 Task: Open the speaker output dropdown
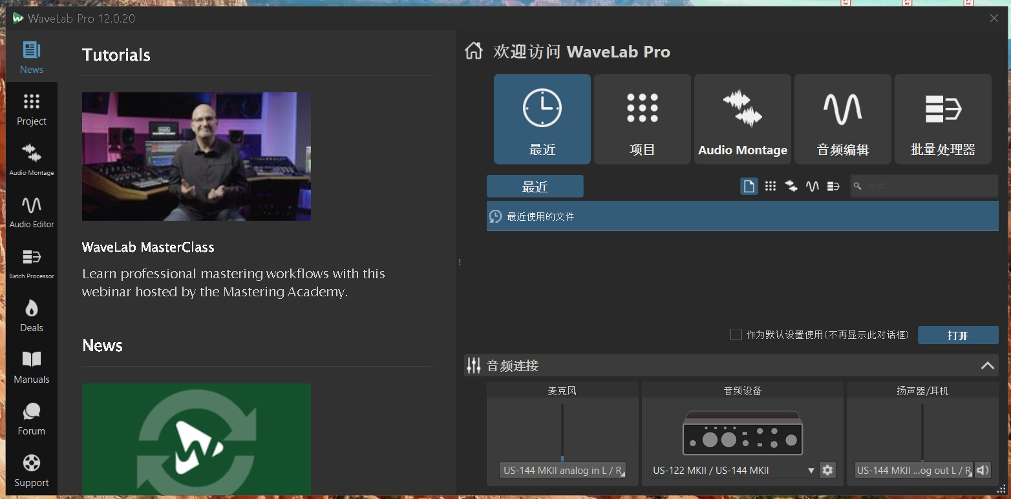pos(914,470)
